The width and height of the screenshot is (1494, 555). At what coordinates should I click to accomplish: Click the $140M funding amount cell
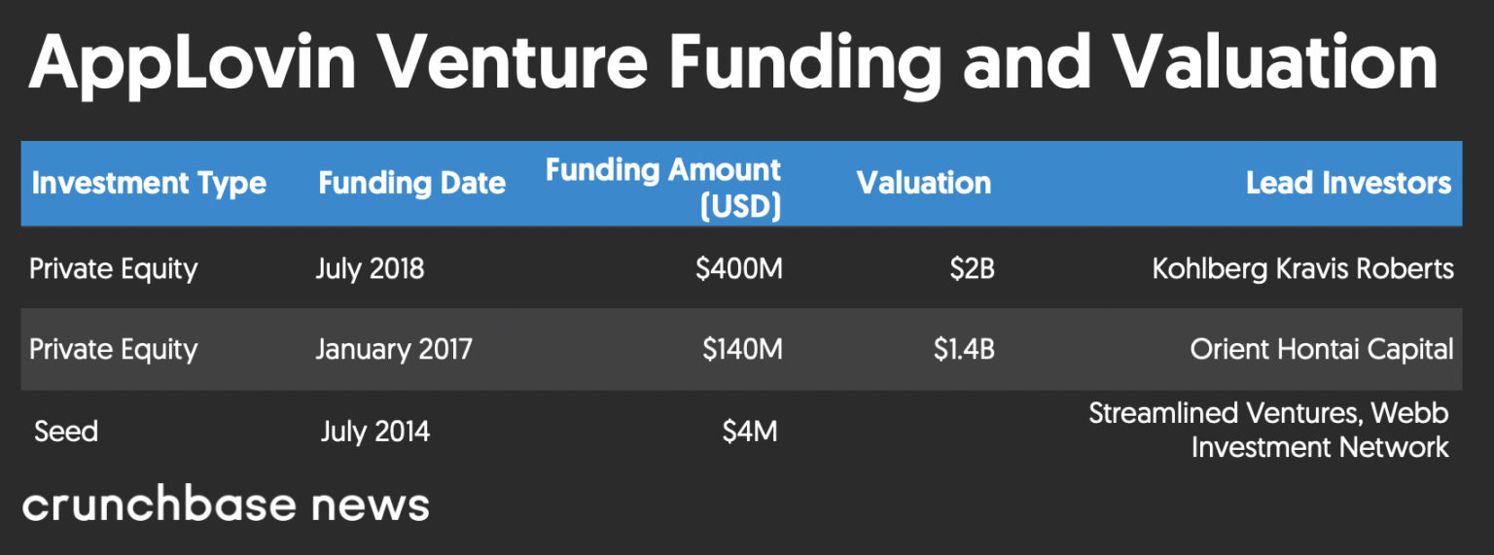(x=743, y=350)
